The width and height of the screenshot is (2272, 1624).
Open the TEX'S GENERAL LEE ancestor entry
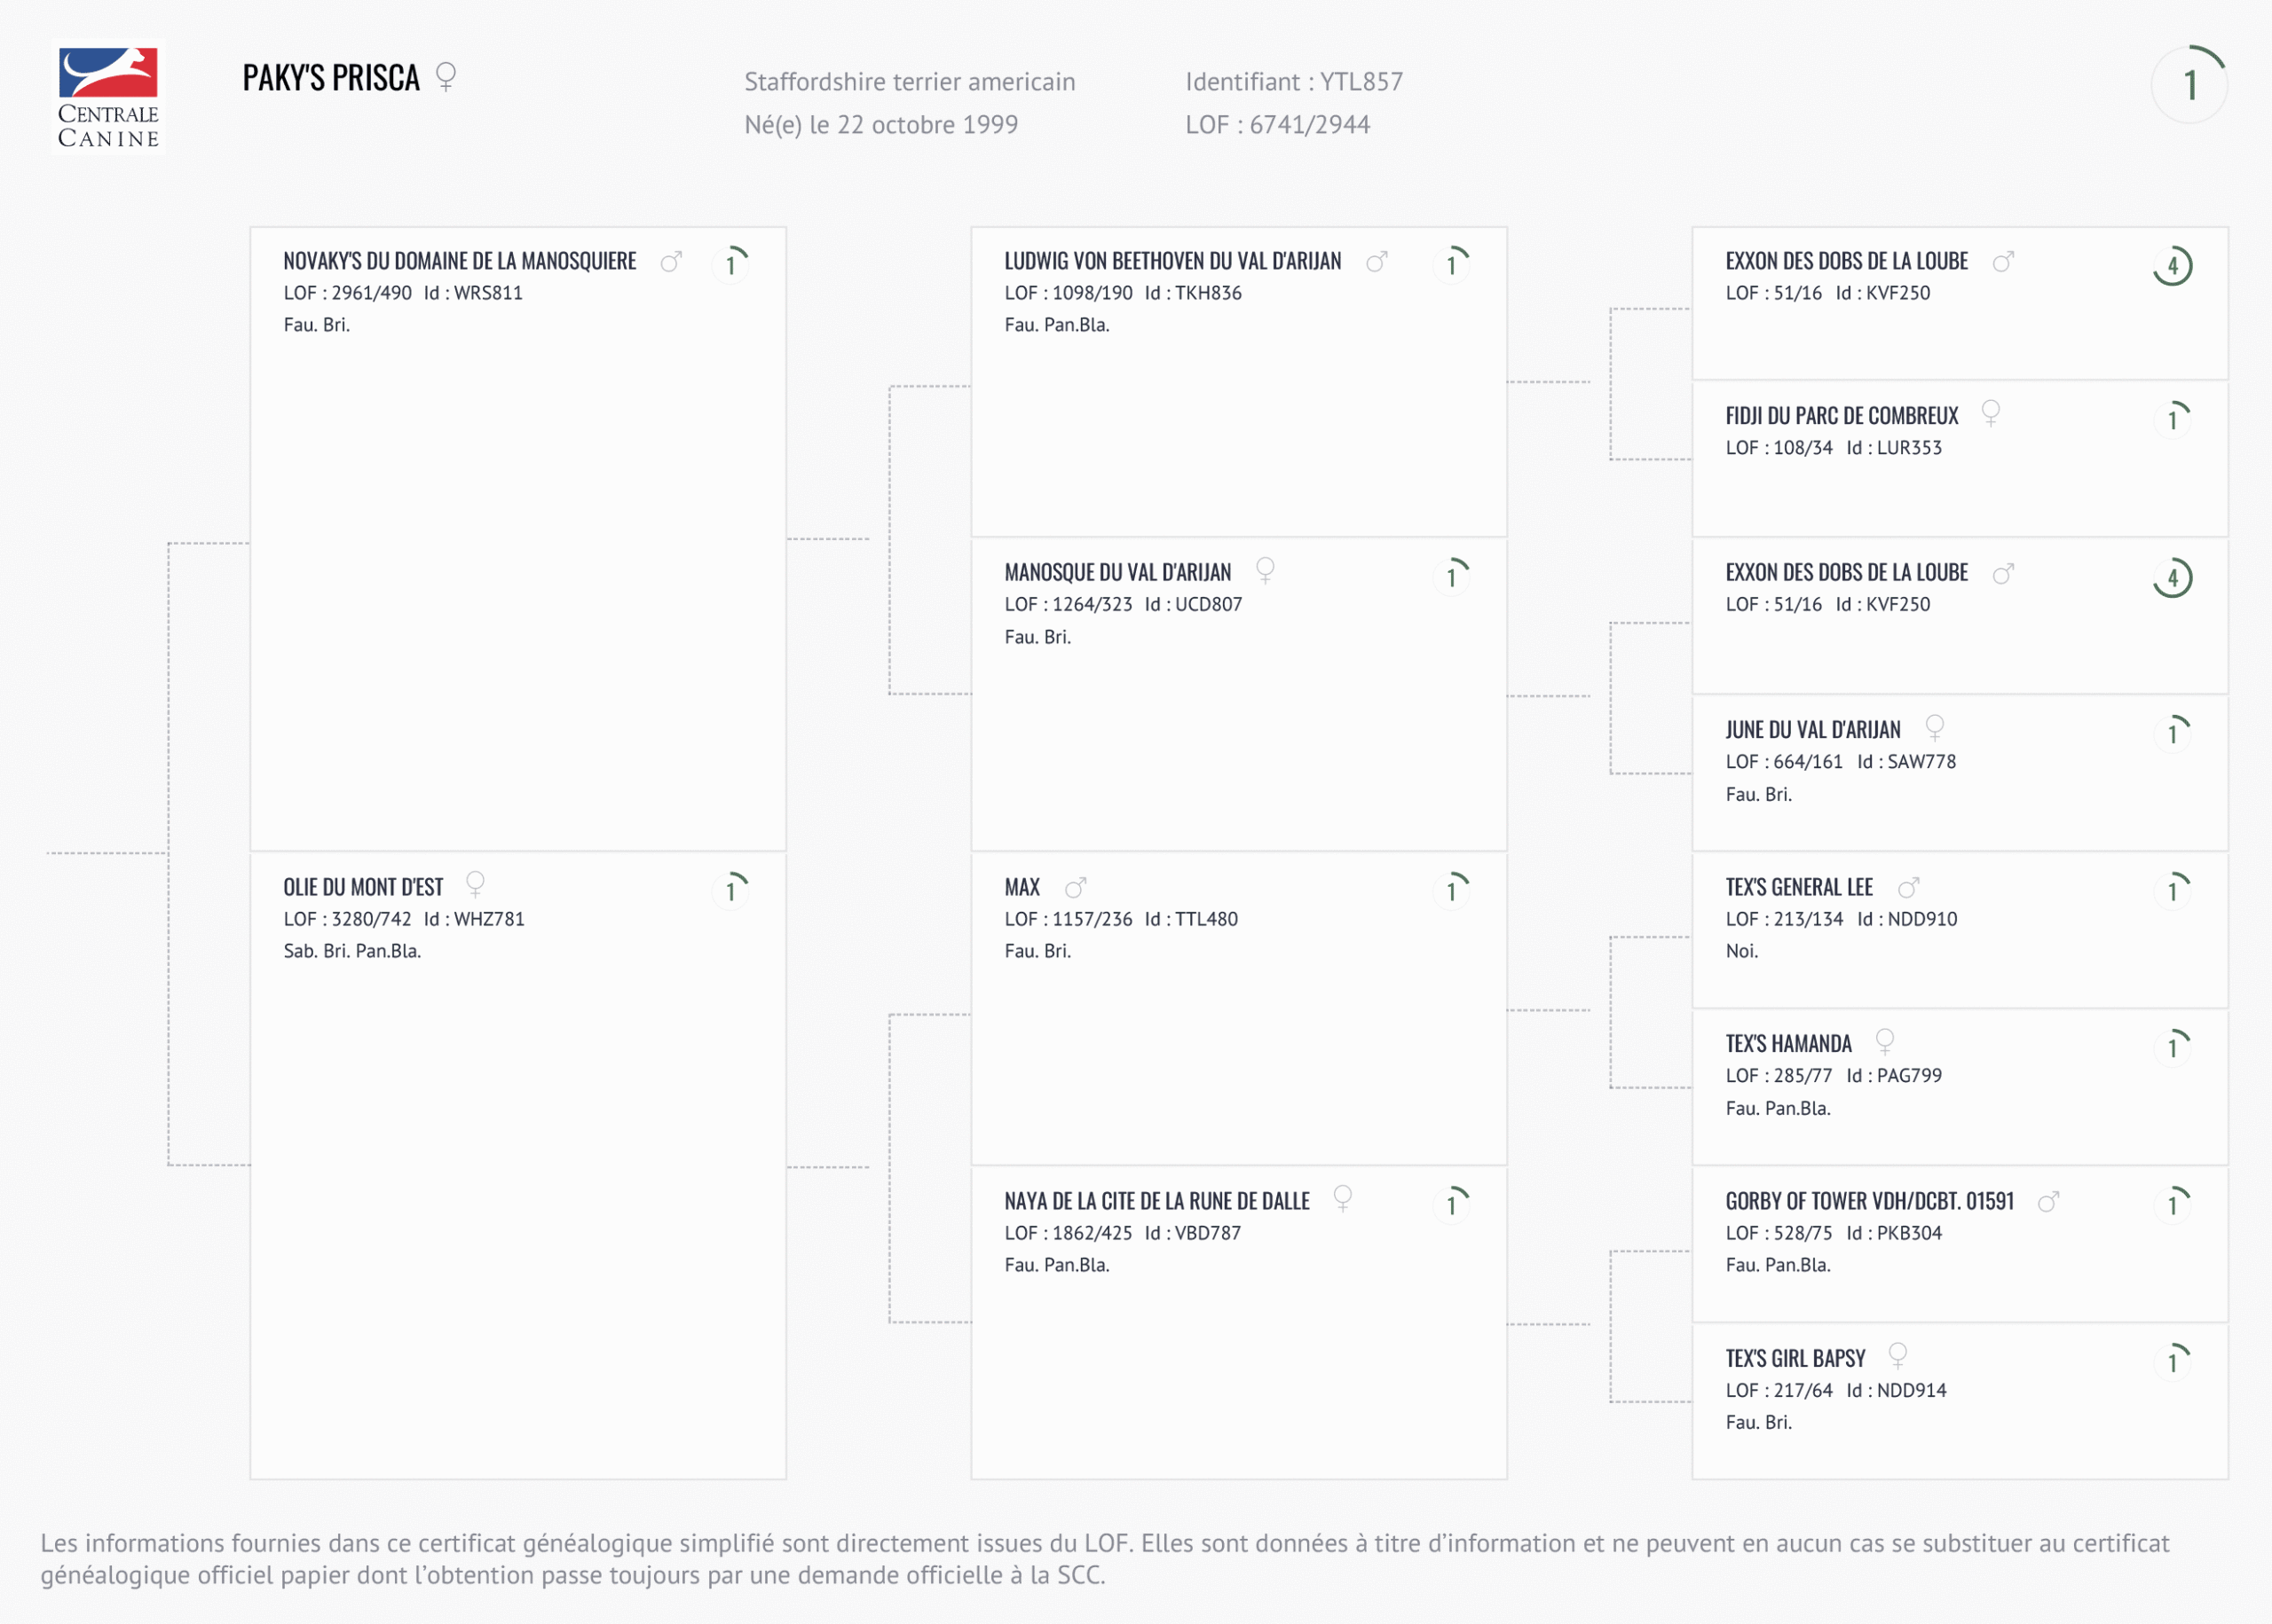1798,888
